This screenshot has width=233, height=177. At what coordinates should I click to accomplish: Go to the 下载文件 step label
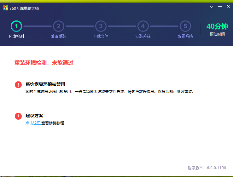tap(101, 36)
